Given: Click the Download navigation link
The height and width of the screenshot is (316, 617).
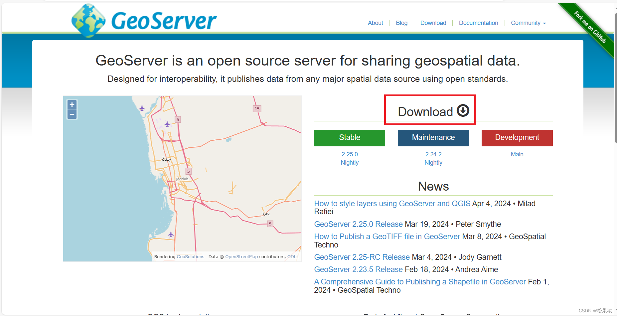Looking at the screenshot, I should (x=433, y=23).
